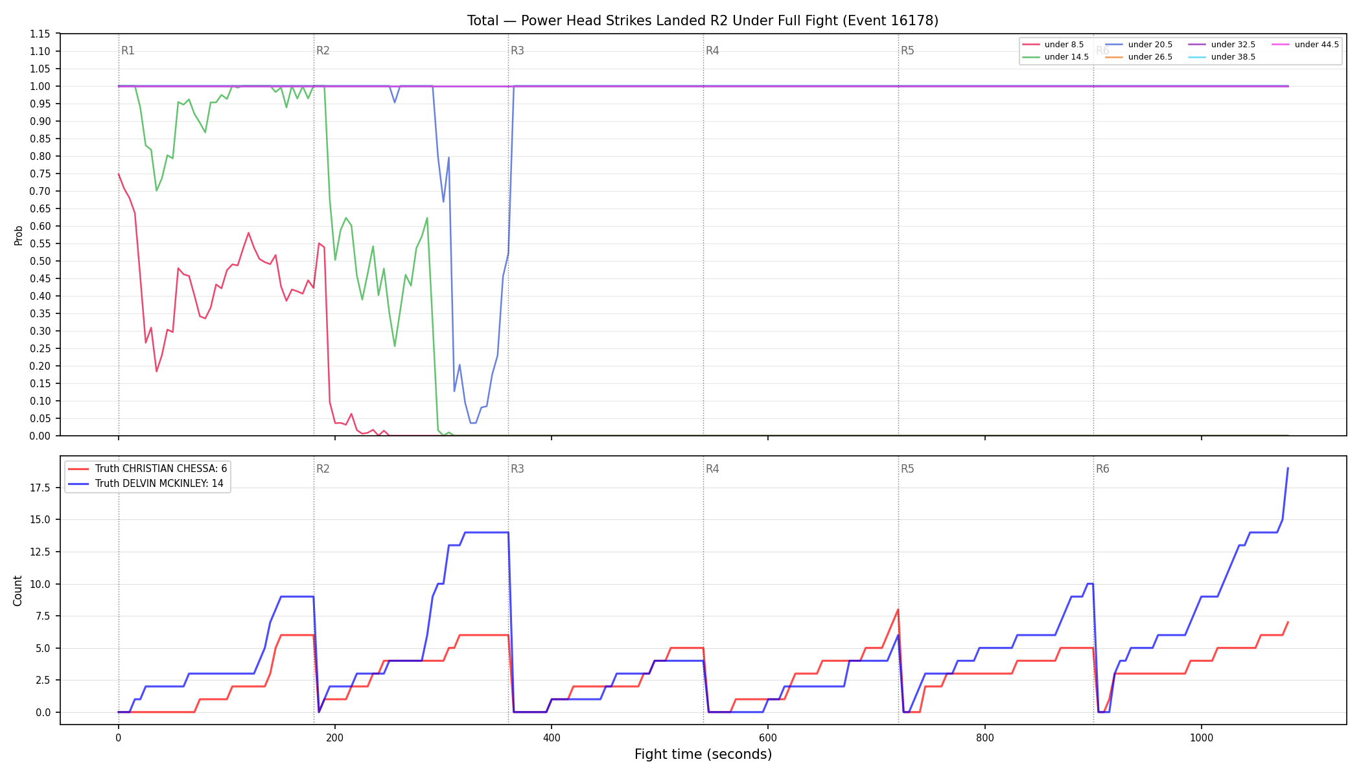Select the "under 44.5" legend label
This screenshot has width=1361, height=777.
coord(1316,45)
